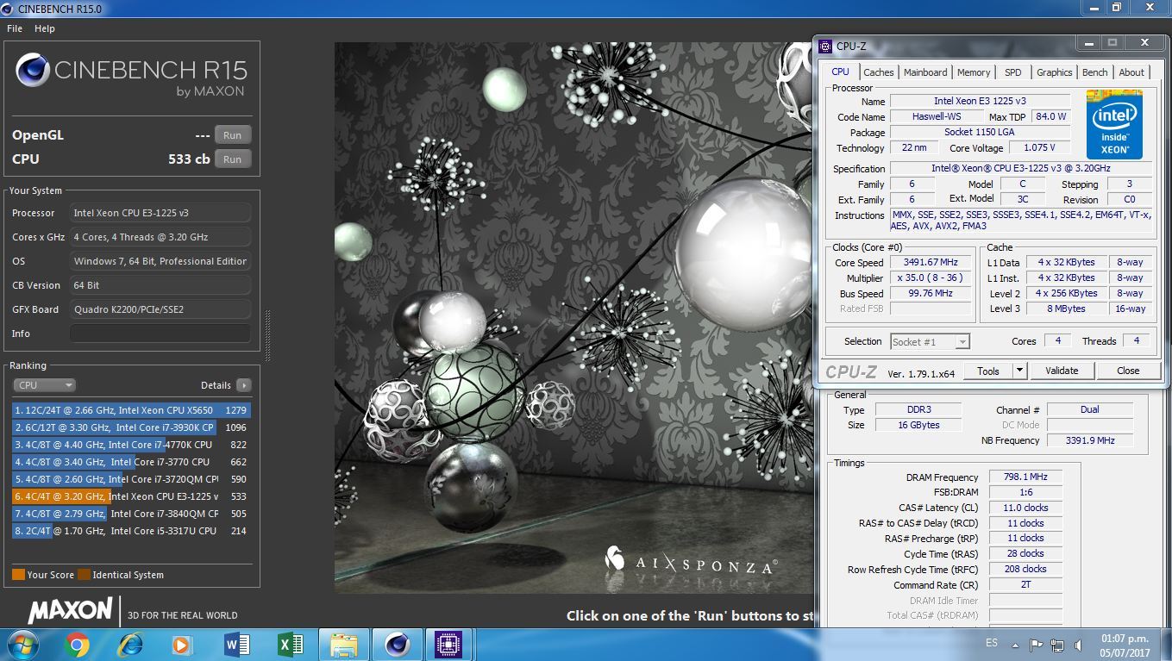Switch to the Bench tab in CPU-Z
Image resolution: width=1172 pixels, height=661 pixels.
1095,72
